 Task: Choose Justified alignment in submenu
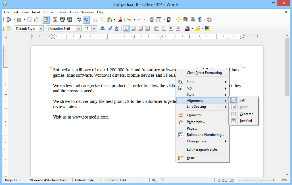(243, 121)
